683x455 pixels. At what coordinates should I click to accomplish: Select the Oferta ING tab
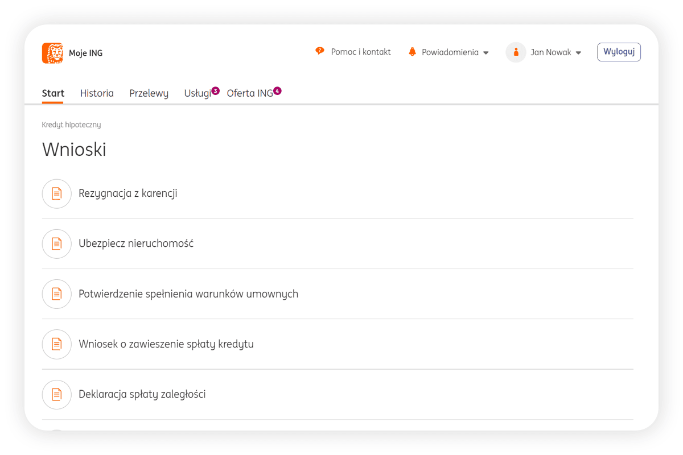click(250, 93)
